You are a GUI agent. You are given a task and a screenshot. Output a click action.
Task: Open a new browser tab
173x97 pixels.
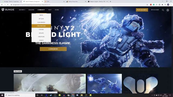(110, 2)
